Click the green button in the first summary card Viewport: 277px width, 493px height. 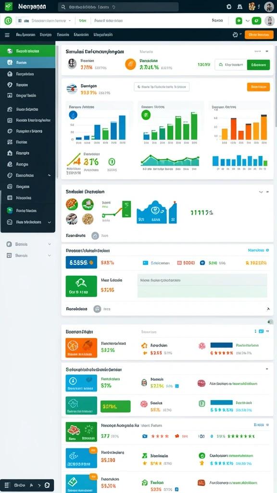pos(258,65)
